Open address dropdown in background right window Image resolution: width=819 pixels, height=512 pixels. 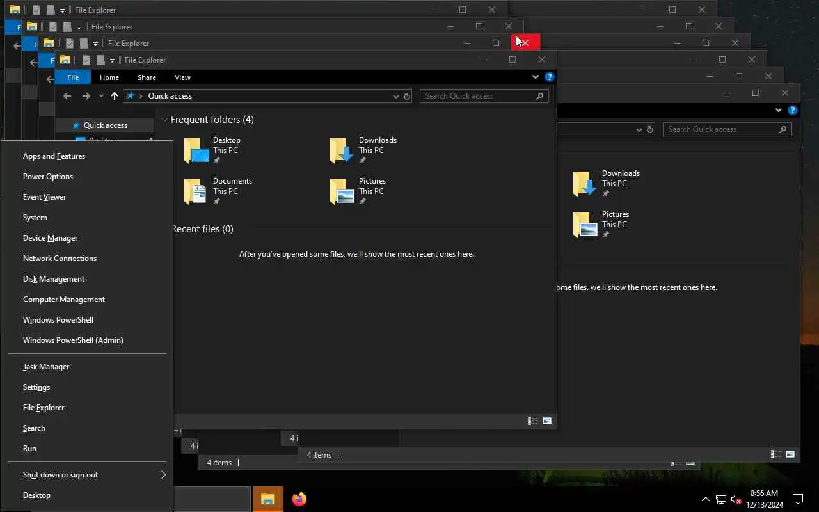[639, 129]
